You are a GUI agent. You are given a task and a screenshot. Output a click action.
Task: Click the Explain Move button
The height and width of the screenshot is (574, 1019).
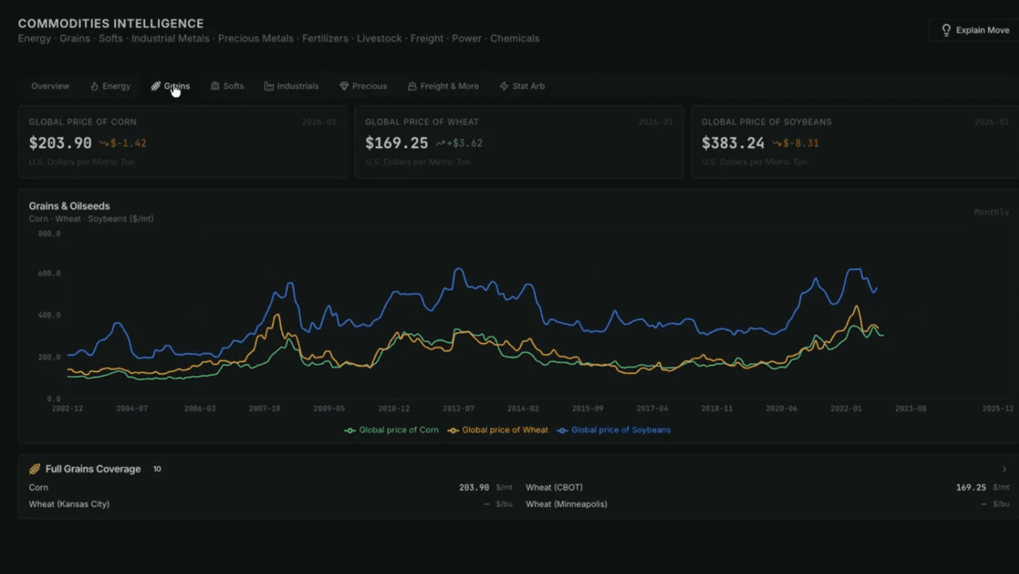coord(976,29)
